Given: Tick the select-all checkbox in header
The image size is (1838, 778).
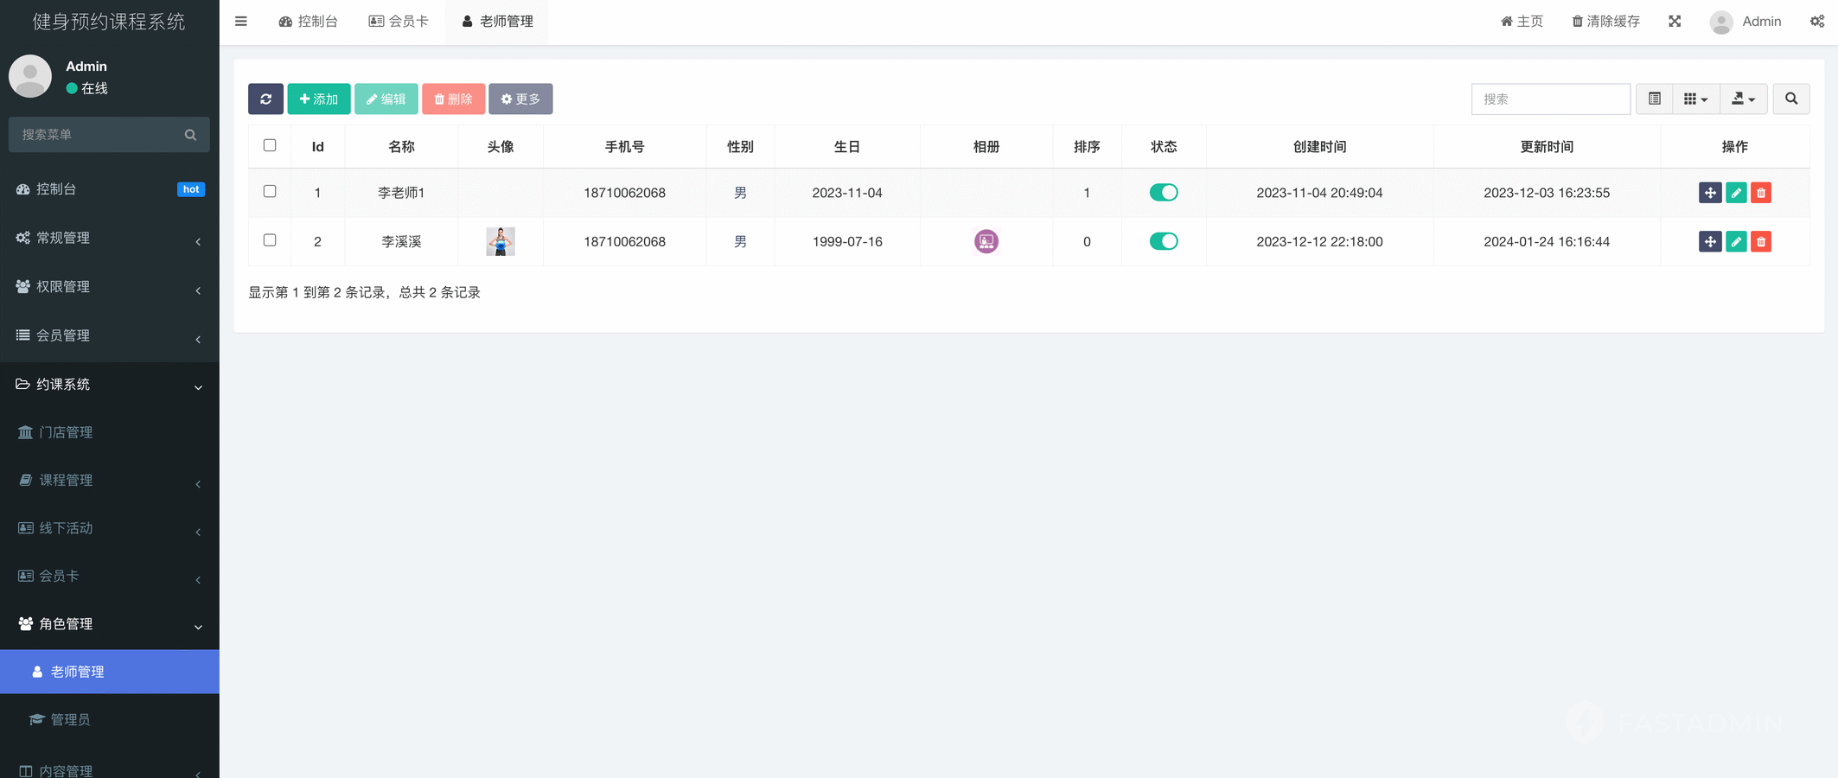Looking at the screenshot, I should coord(270,146).
